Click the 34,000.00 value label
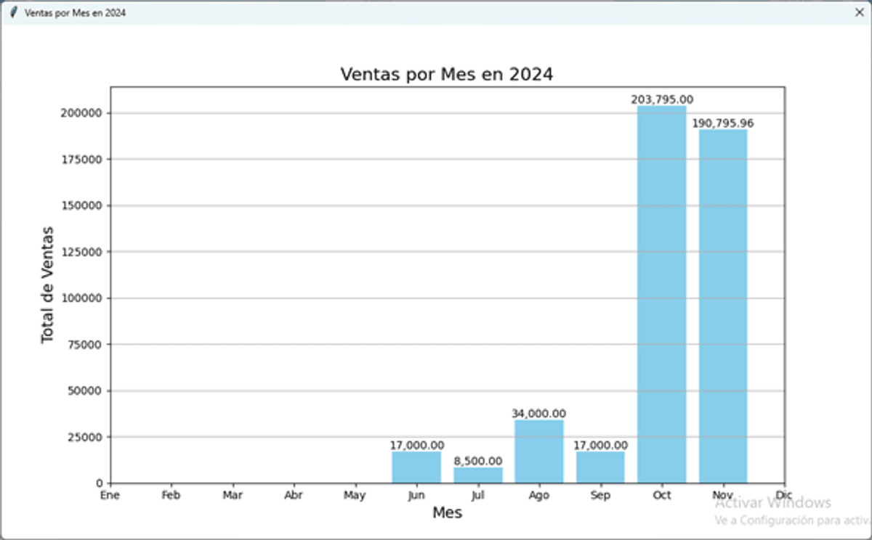The height and width of the screenshot is (540, 872). point(538,413)
